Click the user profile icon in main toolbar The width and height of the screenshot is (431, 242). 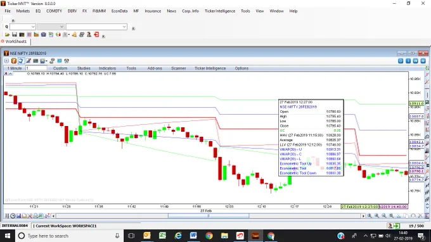tap(89, 35)
